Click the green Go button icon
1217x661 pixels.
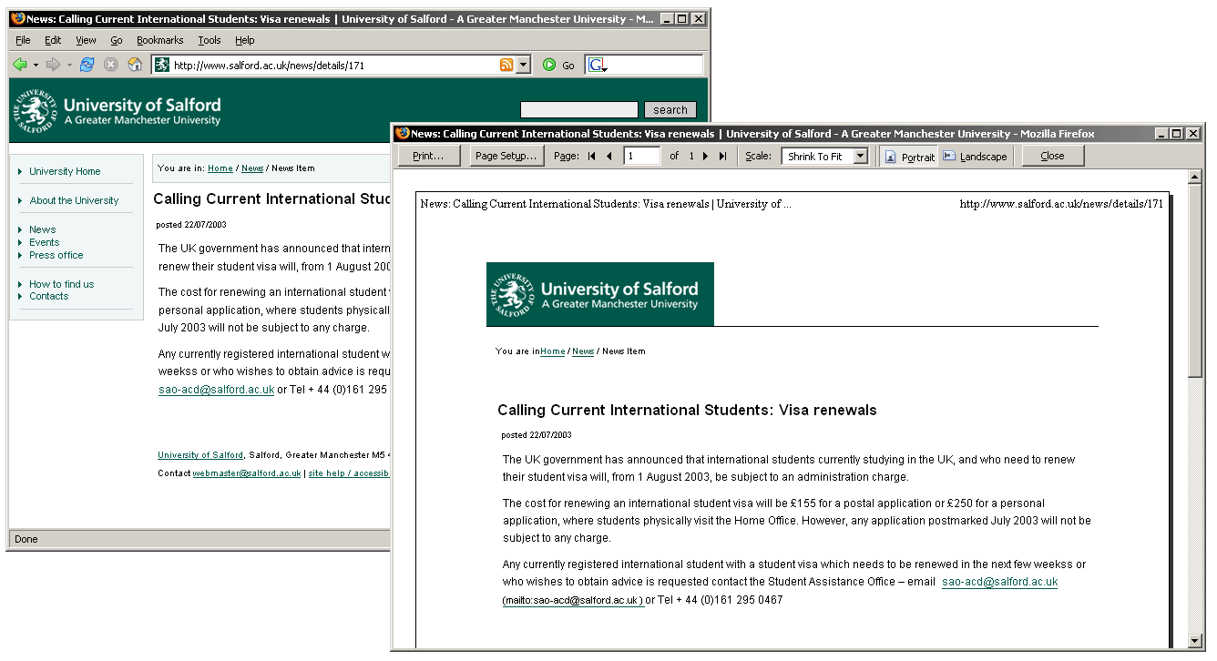549,65
